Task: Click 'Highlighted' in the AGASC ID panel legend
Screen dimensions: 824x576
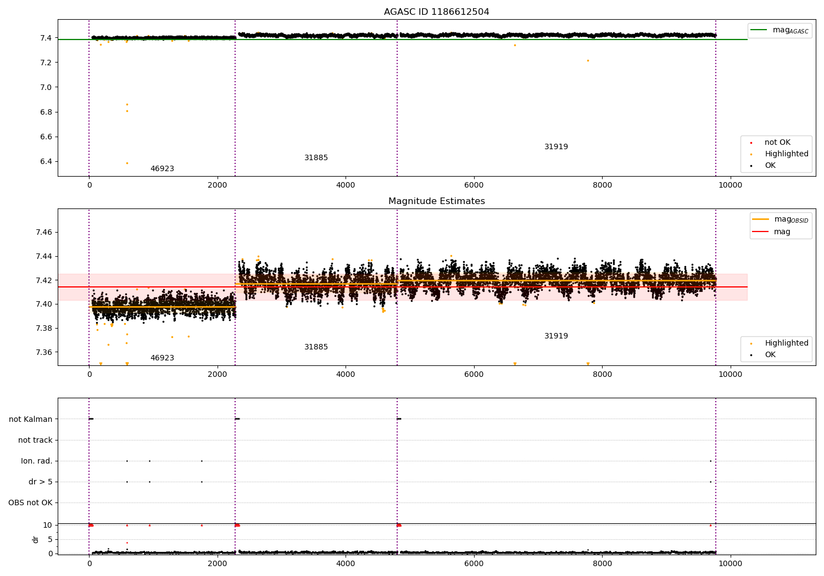Action: [x=787, y=154]
